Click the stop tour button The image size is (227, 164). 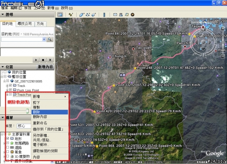(43, 60)
